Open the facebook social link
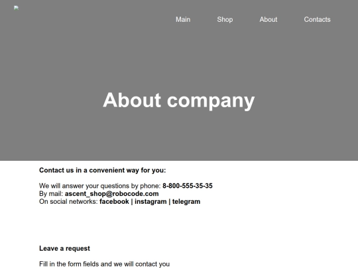Viewport: 358px width, 268px height. 114,201
